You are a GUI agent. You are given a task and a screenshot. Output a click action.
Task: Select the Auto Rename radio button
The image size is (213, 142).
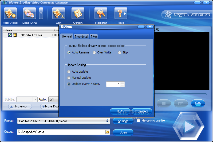point(69,53)
